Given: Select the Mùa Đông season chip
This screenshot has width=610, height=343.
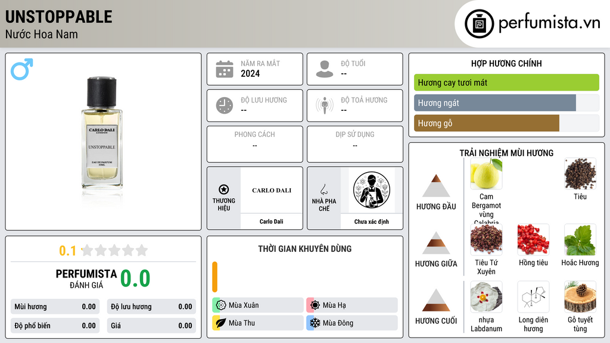Looking at the screenshot, I should point(352,323).
